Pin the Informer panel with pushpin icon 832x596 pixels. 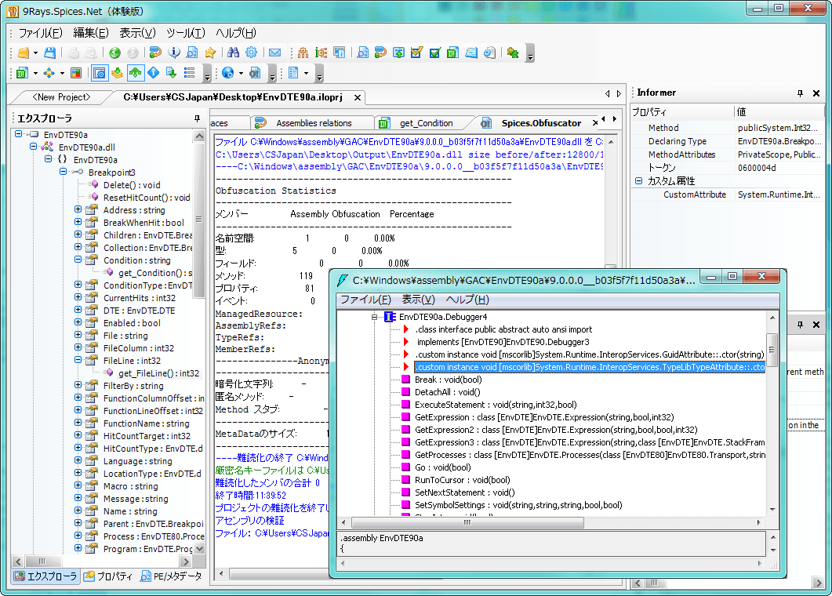click(x=800, y=93)
